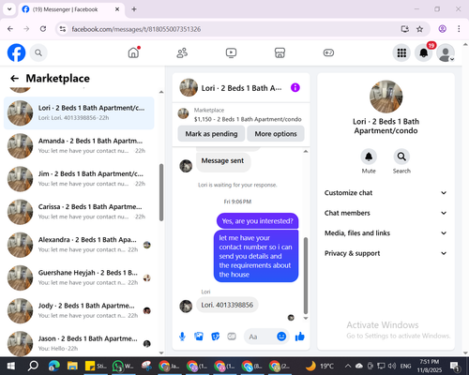Click the Facebook search magnifier icon

[x=38, y=52]
